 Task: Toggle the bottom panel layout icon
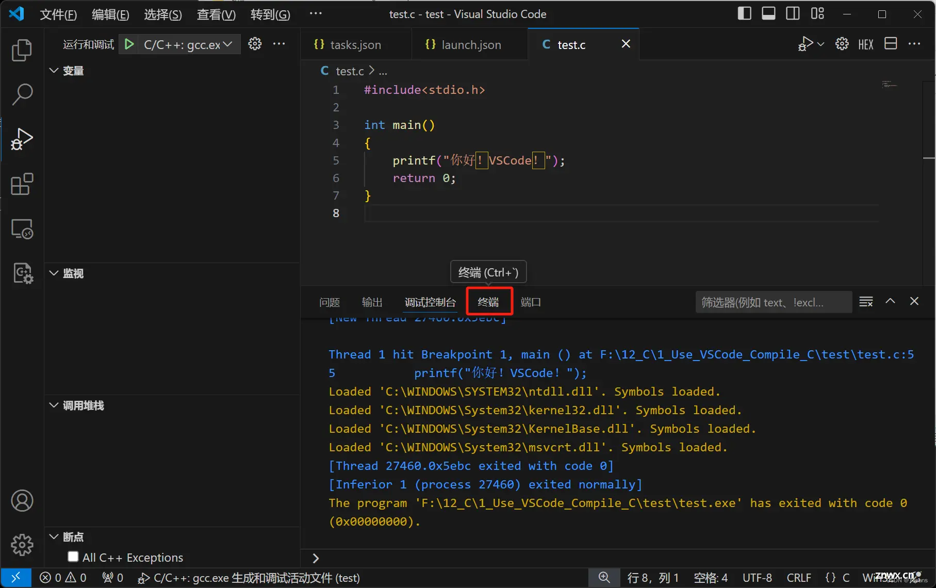pyautogui.click(x=768, y=13)
